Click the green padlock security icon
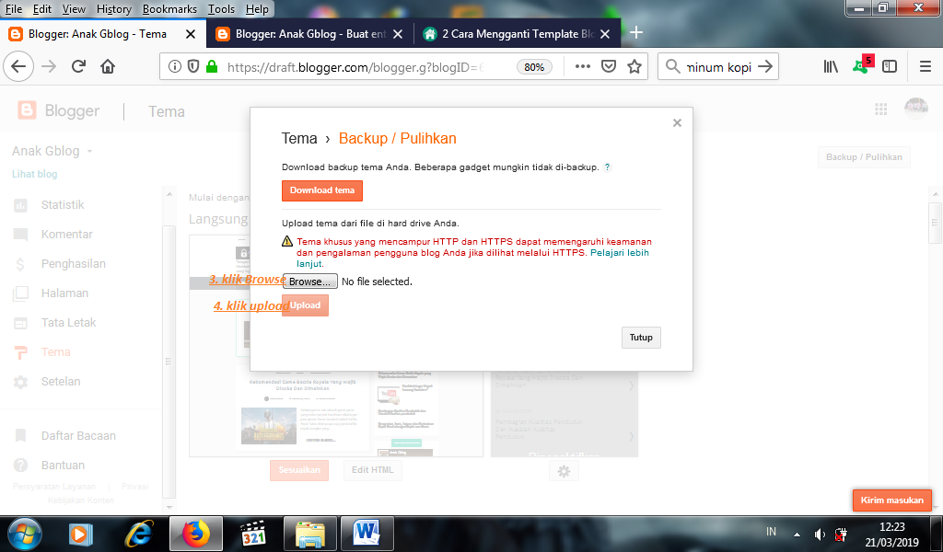Viewport: 943px width, 552px height. click(212, 66)
